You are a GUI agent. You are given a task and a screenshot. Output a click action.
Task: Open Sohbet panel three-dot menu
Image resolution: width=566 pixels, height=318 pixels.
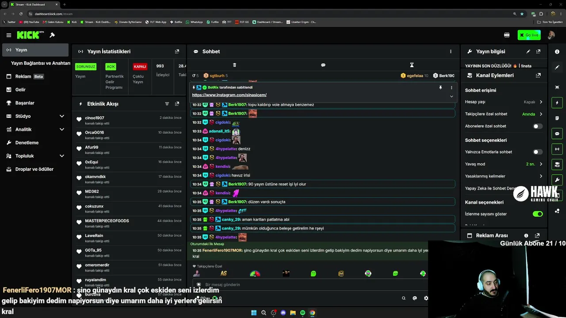(x=451, y=52)
